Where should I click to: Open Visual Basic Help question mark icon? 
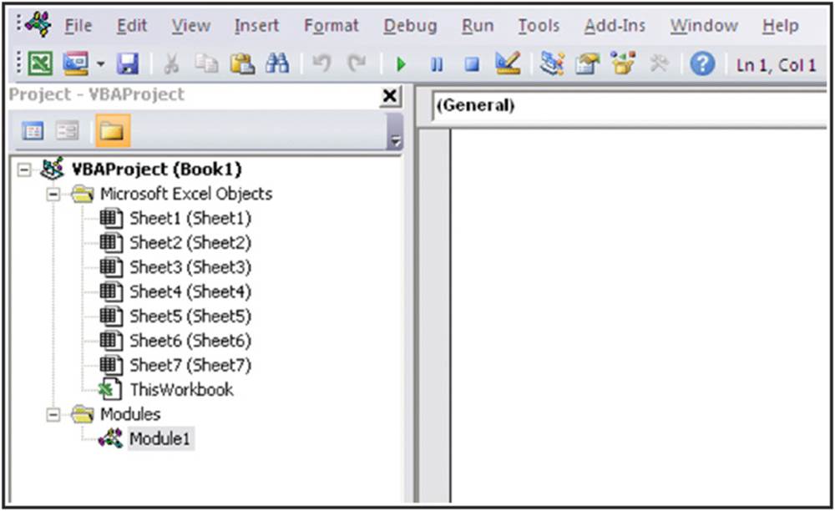coord(702,64)
